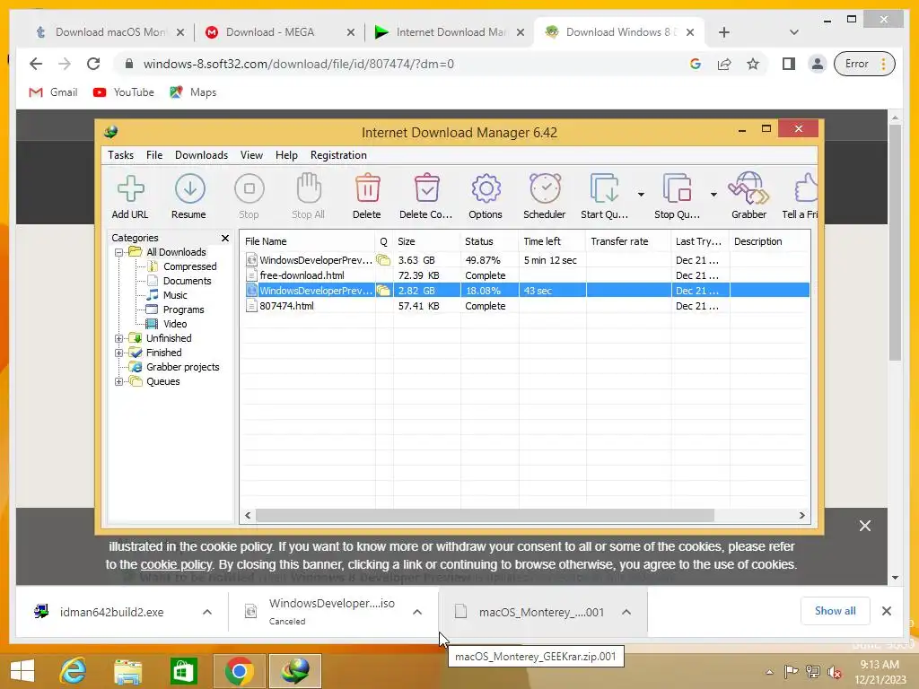This screenshot has height=689, width=919.
Task: Resume the selected download
Action: click(x=188, y=196)
